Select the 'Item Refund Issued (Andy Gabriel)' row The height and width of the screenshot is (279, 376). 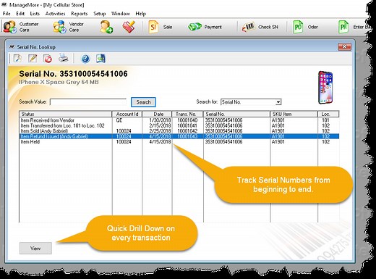click(x=179, y=136)
